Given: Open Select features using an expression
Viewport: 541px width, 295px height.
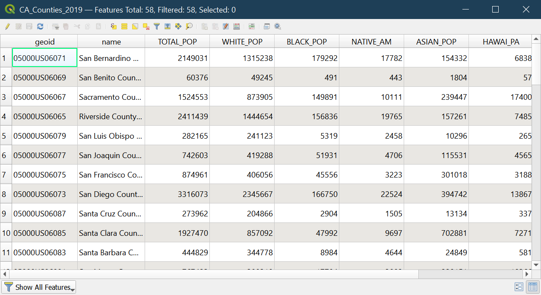Looking at the screenshot, I should [114, 26].
